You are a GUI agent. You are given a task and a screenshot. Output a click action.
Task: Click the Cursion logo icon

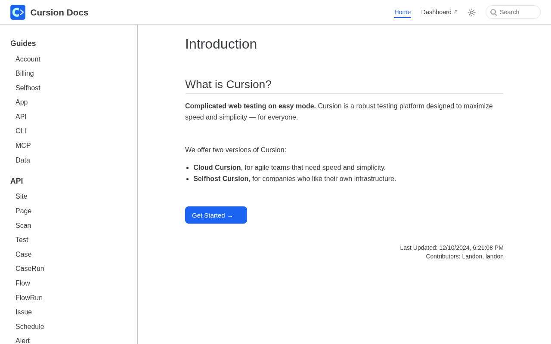18,12
